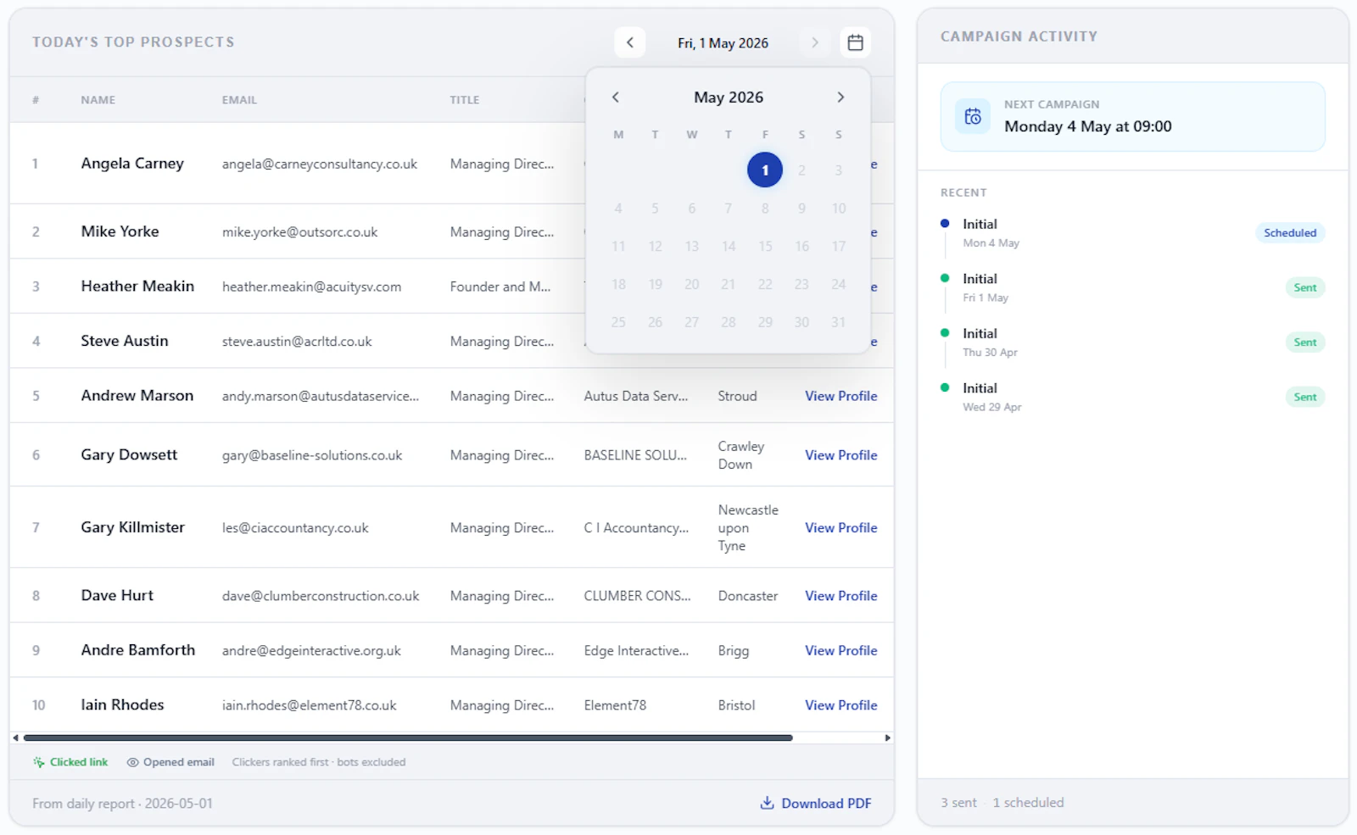Toggle the calendar picker icon button
1357x835 pixels.
pyautogui.click(x=856, y=42)
